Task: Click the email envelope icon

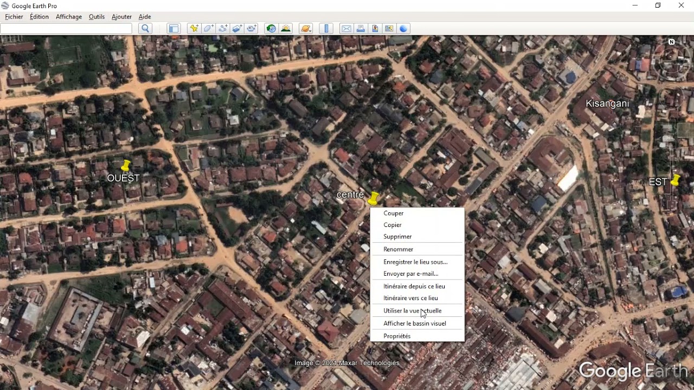Action: pos(346,29)
